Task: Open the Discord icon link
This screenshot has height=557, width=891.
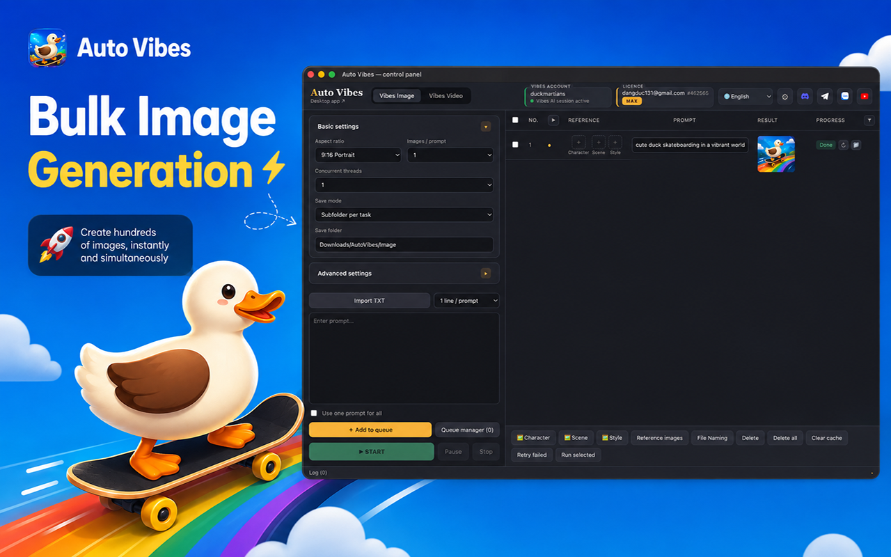Action: [805, 97]
